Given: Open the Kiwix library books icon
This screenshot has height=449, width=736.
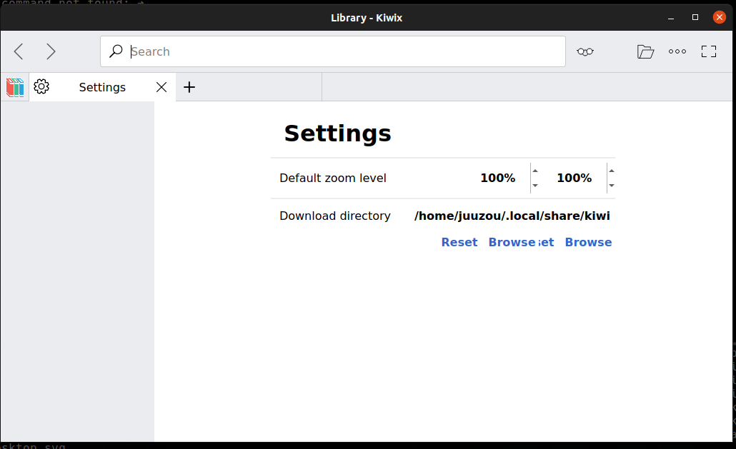Looking at the screenshot, I should (x=14, y=86).
